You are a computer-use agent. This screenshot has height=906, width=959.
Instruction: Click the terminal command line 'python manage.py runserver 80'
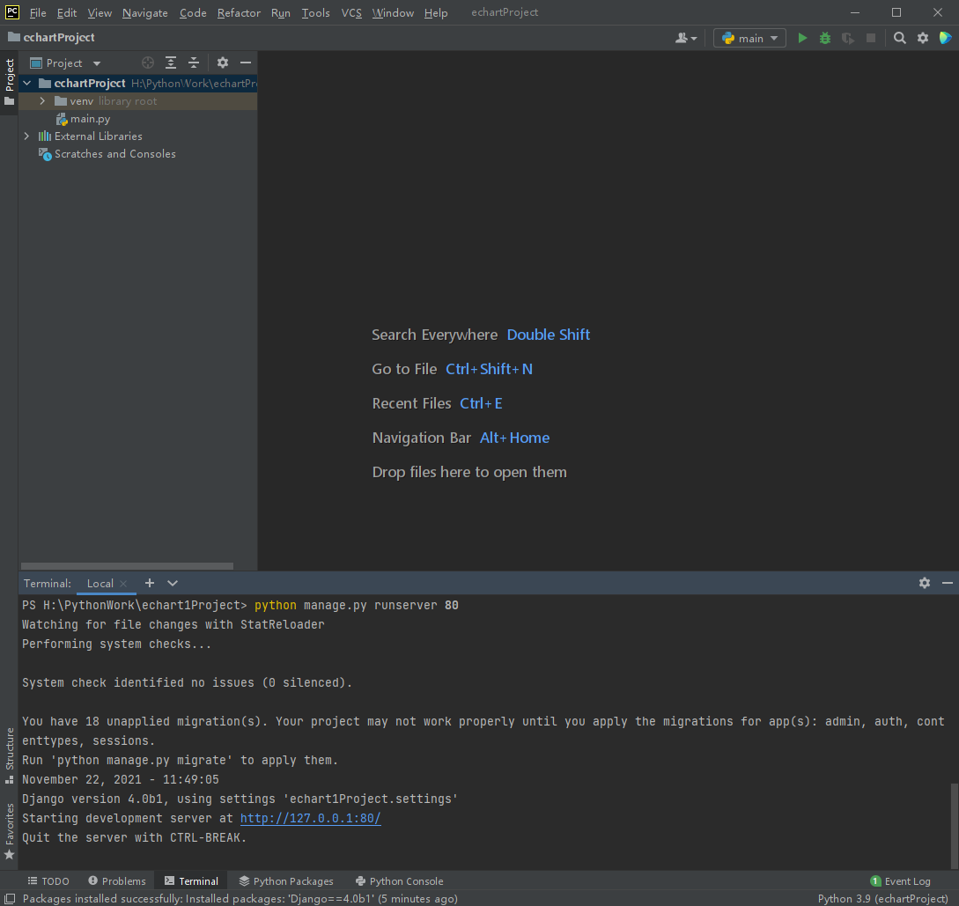pos(356,605)
